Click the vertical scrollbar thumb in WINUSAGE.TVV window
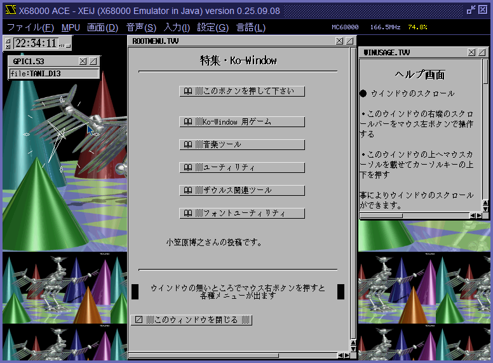The image size is (493, 363). click(x=485, y=71)
